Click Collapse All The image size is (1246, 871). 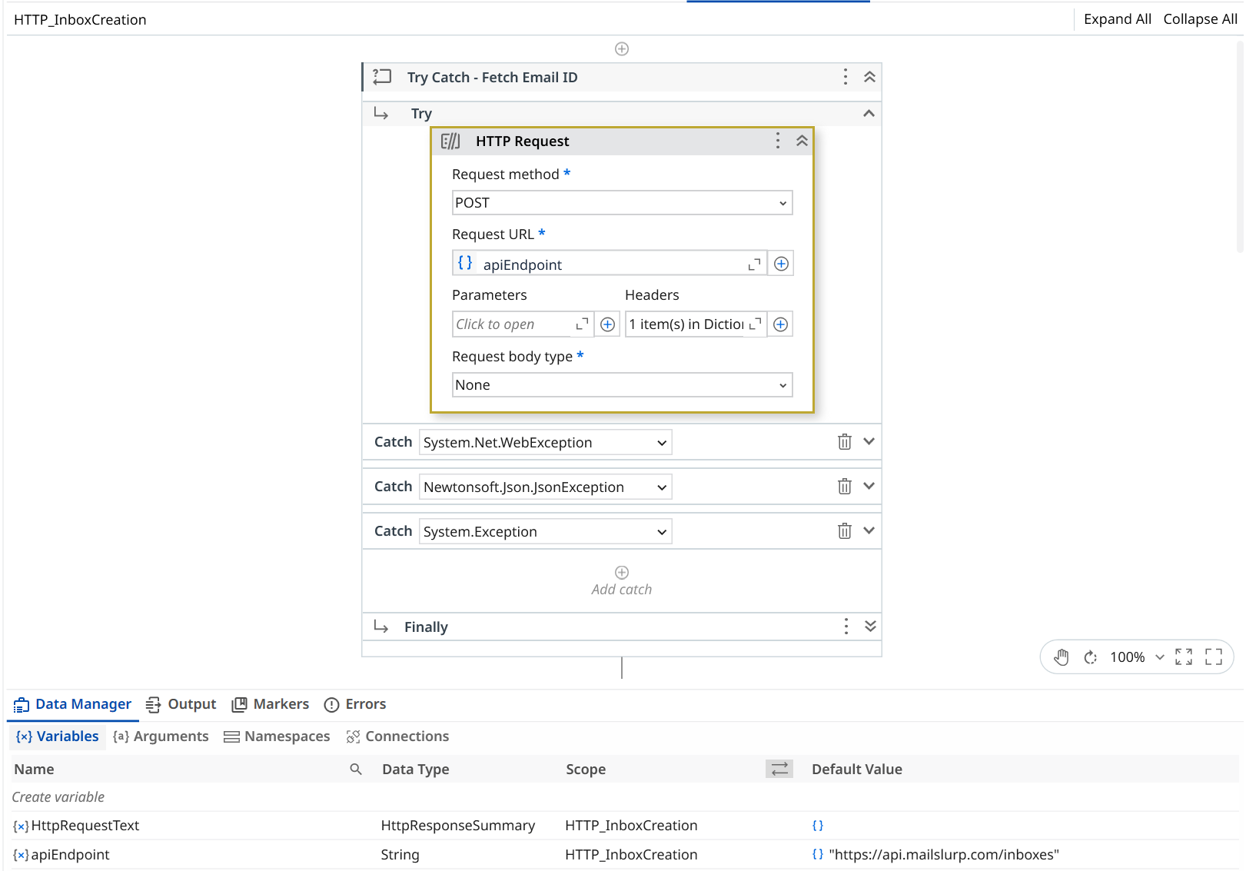pos(1199,18)
